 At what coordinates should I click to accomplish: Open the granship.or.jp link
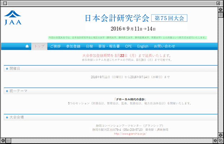click(130, 134)
